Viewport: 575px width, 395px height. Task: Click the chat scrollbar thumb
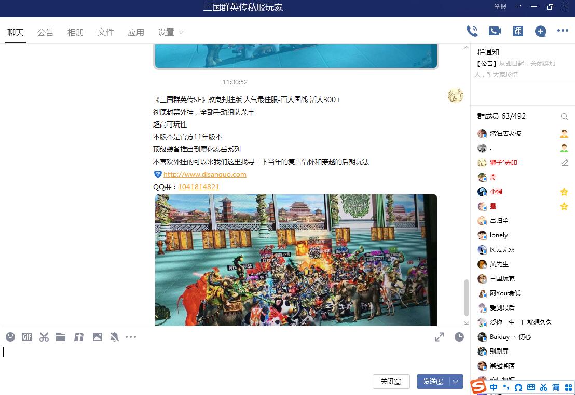click(466, 298)
